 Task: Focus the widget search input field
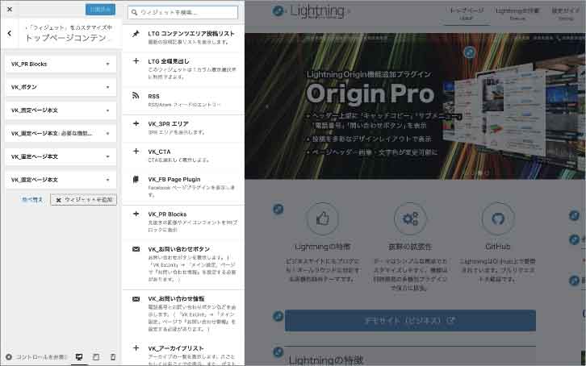[182, 12]
